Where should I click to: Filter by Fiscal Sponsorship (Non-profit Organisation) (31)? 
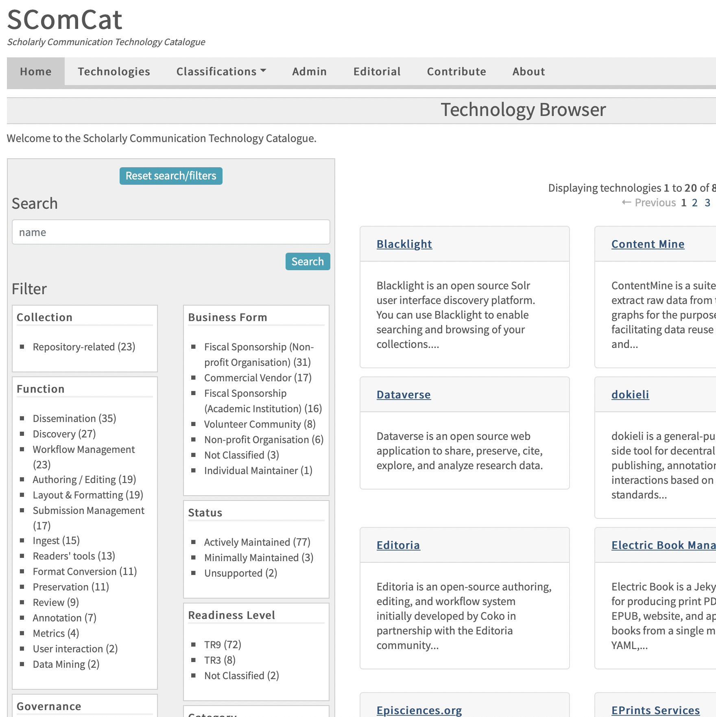(x=259, y=354)
